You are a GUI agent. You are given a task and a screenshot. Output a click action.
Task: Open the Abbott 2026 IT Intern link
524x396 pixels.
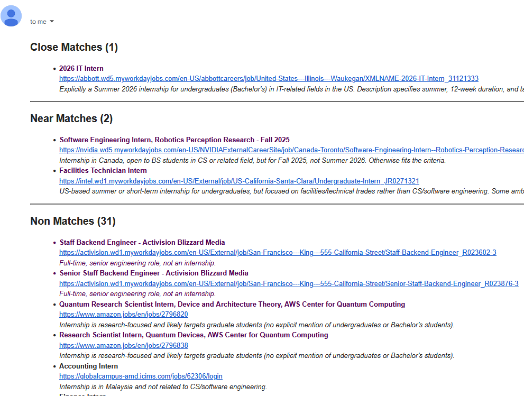(x=269, y=78)
